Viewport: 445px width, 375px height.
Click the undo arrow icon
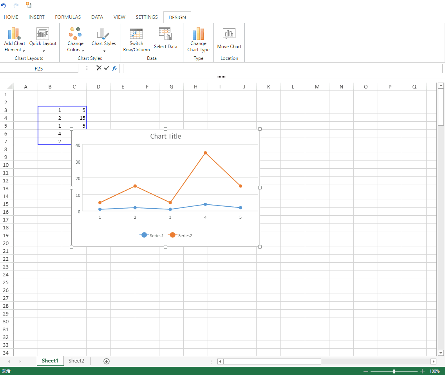pyautogui.click(x=4, y=5)
